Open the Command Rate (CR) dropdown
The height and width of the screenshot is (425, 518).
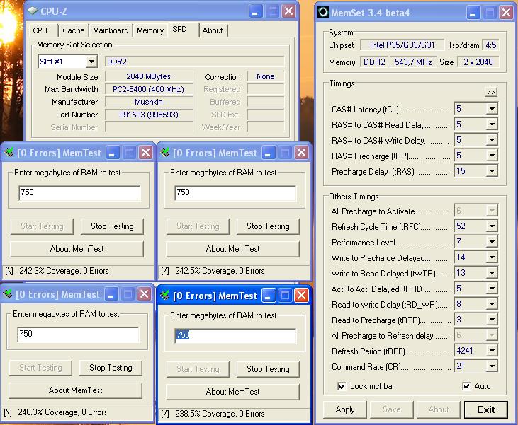[491, 366]
